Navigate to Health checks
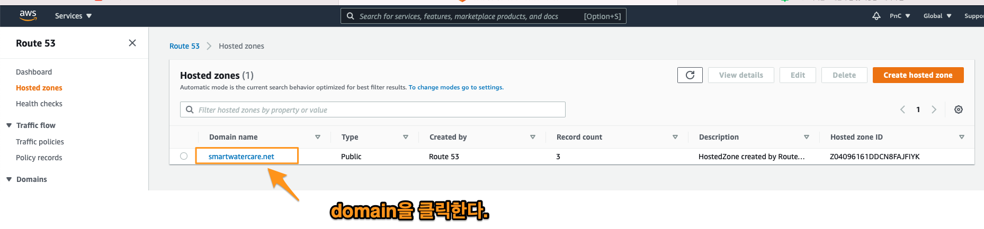 (39, 104)
